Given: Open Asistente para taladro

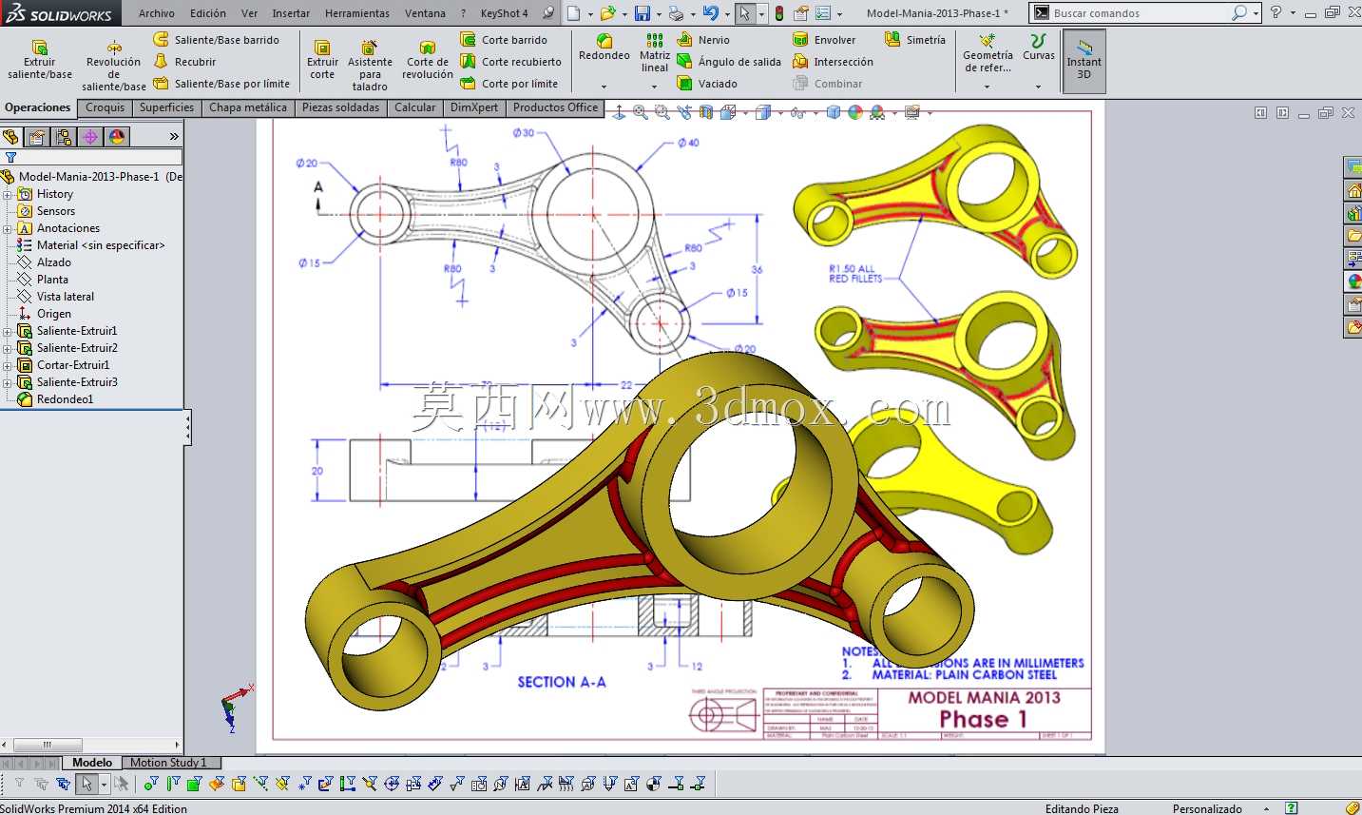Looking at the screenshot, I should click(370, 66).
